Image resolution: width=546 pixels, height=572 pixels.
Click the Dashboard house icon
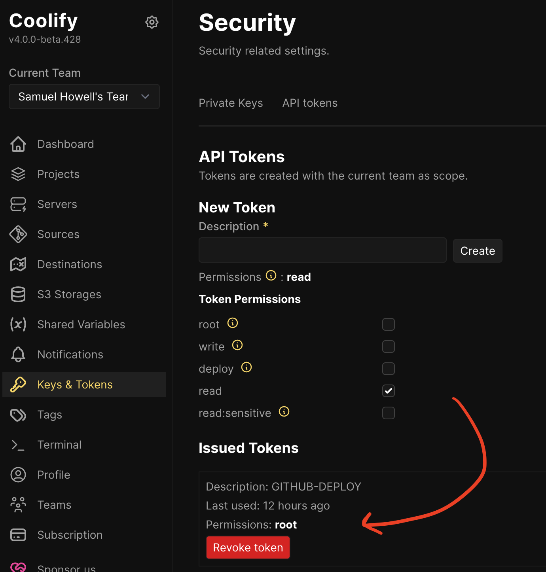click(x=18, y=144)
